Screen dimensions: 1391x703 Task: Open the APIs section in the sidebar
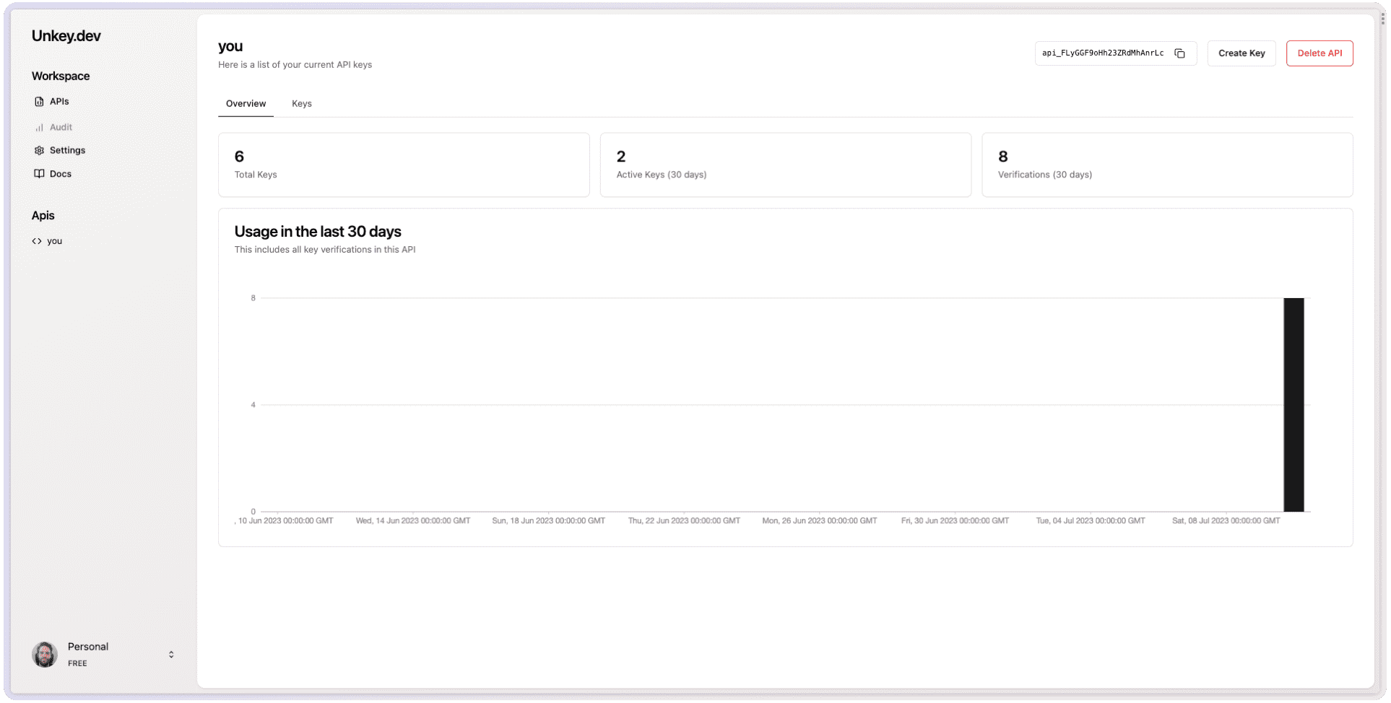point(59,101)
